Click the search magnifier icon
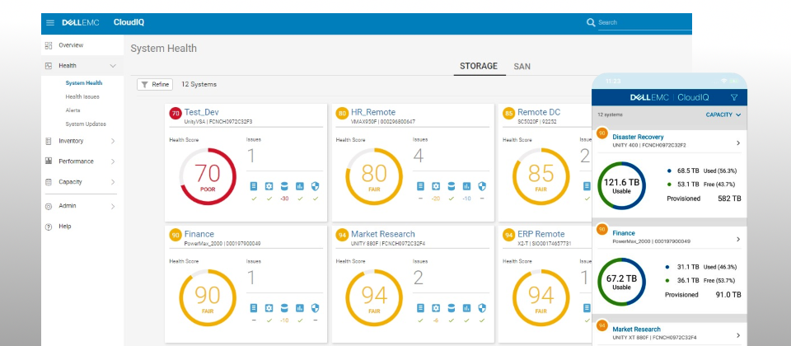 tap(591, 22)
